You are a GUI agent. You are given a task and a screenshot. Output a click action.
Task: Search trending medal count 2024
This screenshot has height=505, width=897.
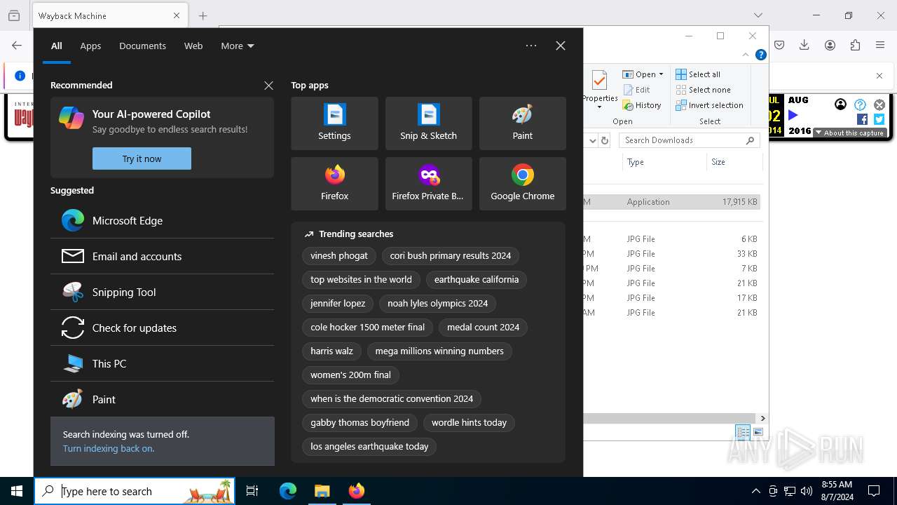(x=484, y=328)
